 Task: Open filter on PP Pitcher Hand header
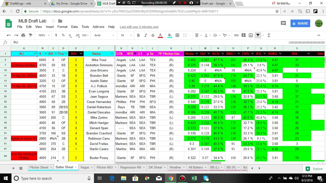click(x=182, y=54)
